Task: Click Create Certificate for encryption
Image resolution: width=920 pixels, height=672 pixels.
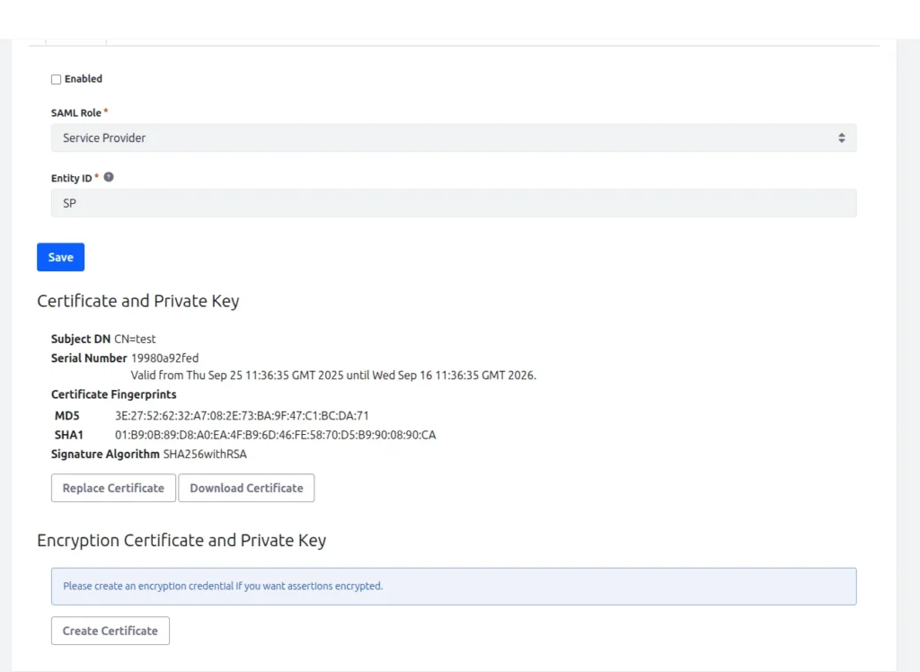Action: 110,631
